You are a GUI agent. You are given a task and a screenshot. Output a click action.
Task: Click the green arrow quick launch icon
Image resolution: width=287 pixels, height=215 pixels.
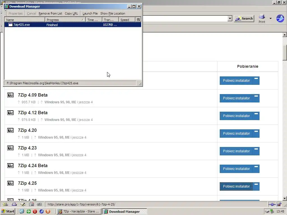(x=29, y=211)
